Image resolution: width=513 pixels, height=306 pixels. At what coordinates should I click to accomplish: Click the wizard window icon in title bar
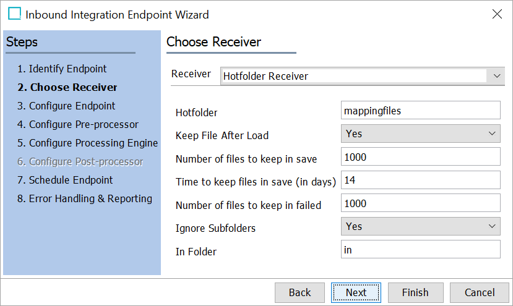click(x=14, y=14)
